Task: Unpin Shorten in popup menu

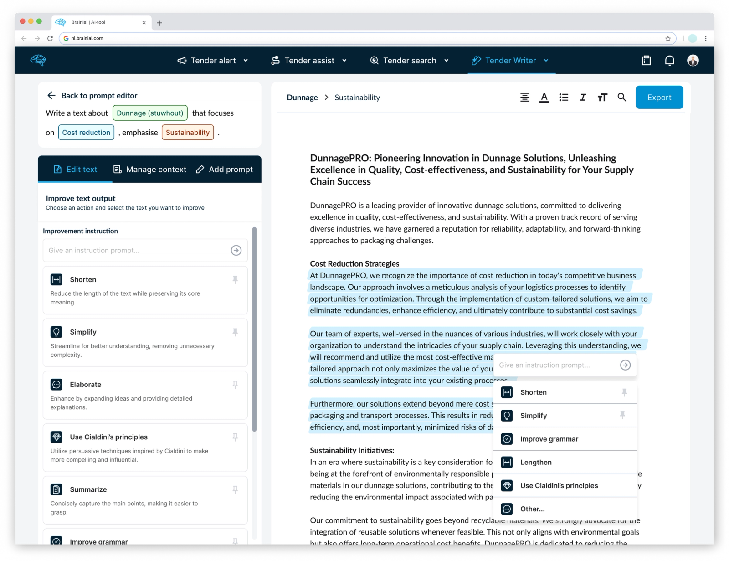Action: coord(624,392)
